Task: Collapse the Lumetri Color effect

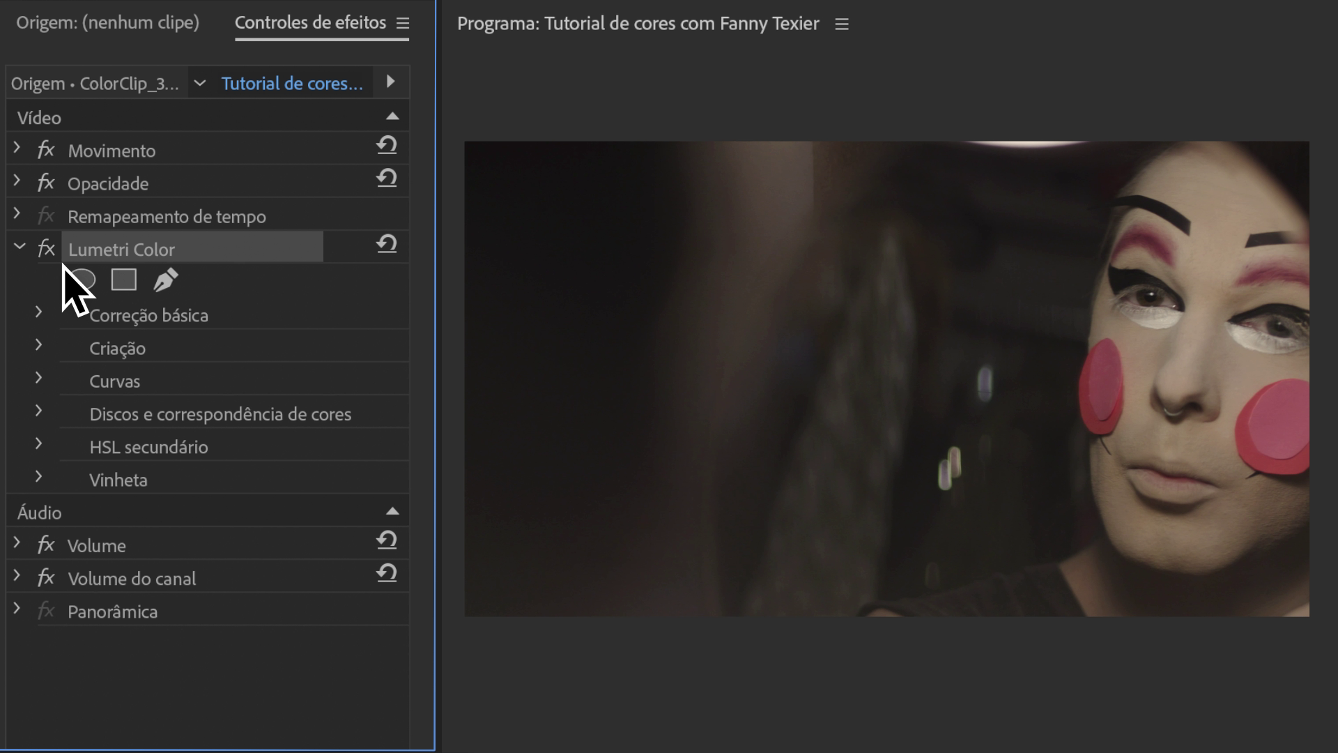Action: coord(20,246)
